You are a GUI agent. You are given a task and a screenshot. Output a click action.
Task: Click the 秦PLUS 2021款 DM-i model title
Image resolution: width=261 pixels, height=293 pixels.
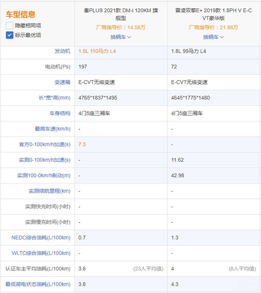tap(121, 14)
